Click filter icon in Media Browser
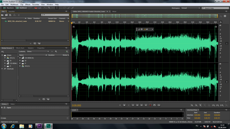 (x=67, y=51)
